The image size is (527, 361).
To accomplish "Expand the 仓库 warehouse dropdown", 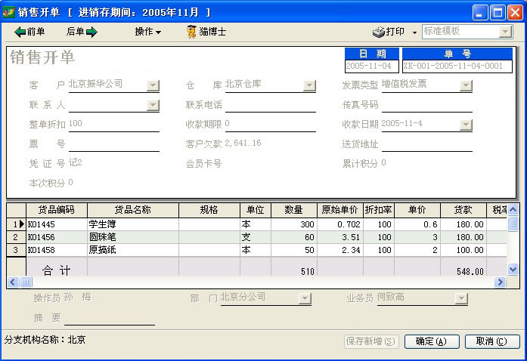I will tap(309, 85).
